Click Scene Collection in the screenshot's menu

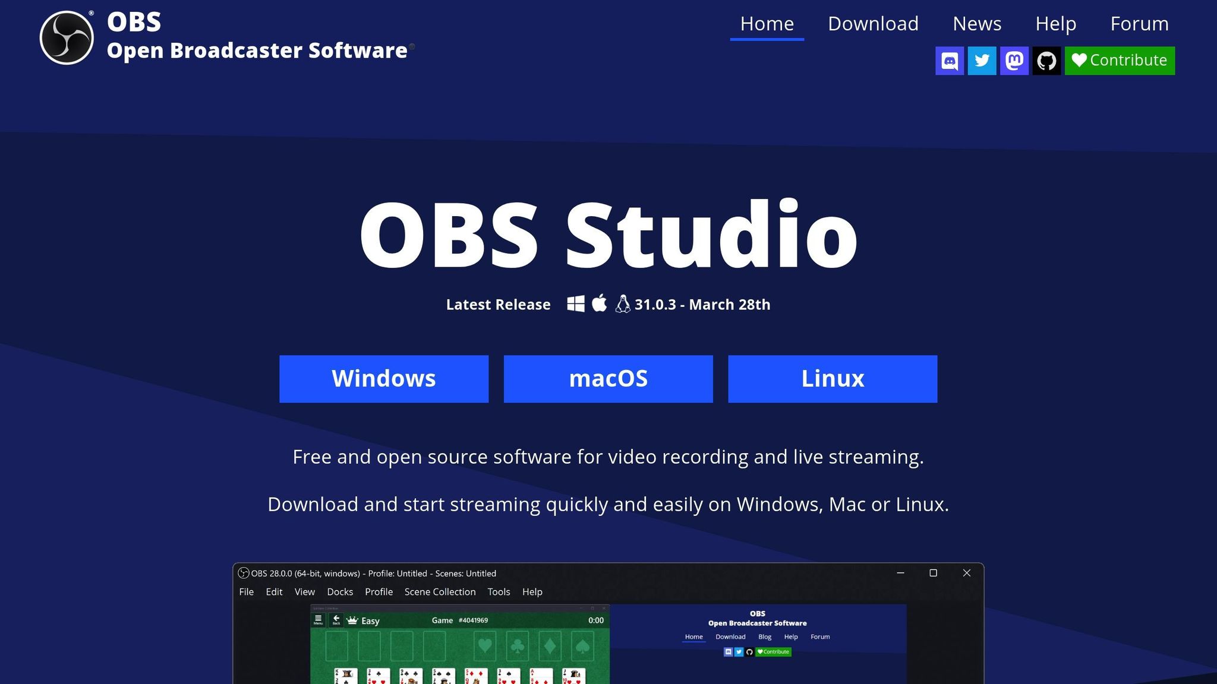point(440,592)
